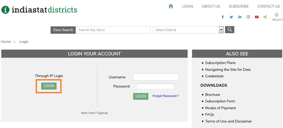Click the Search Key Word field

(x=114, y=30)
